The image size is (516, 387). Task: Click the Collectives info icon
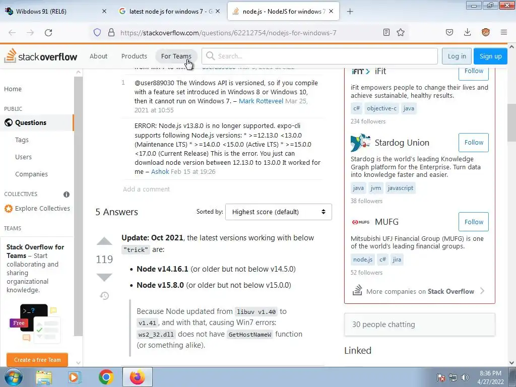67,195
